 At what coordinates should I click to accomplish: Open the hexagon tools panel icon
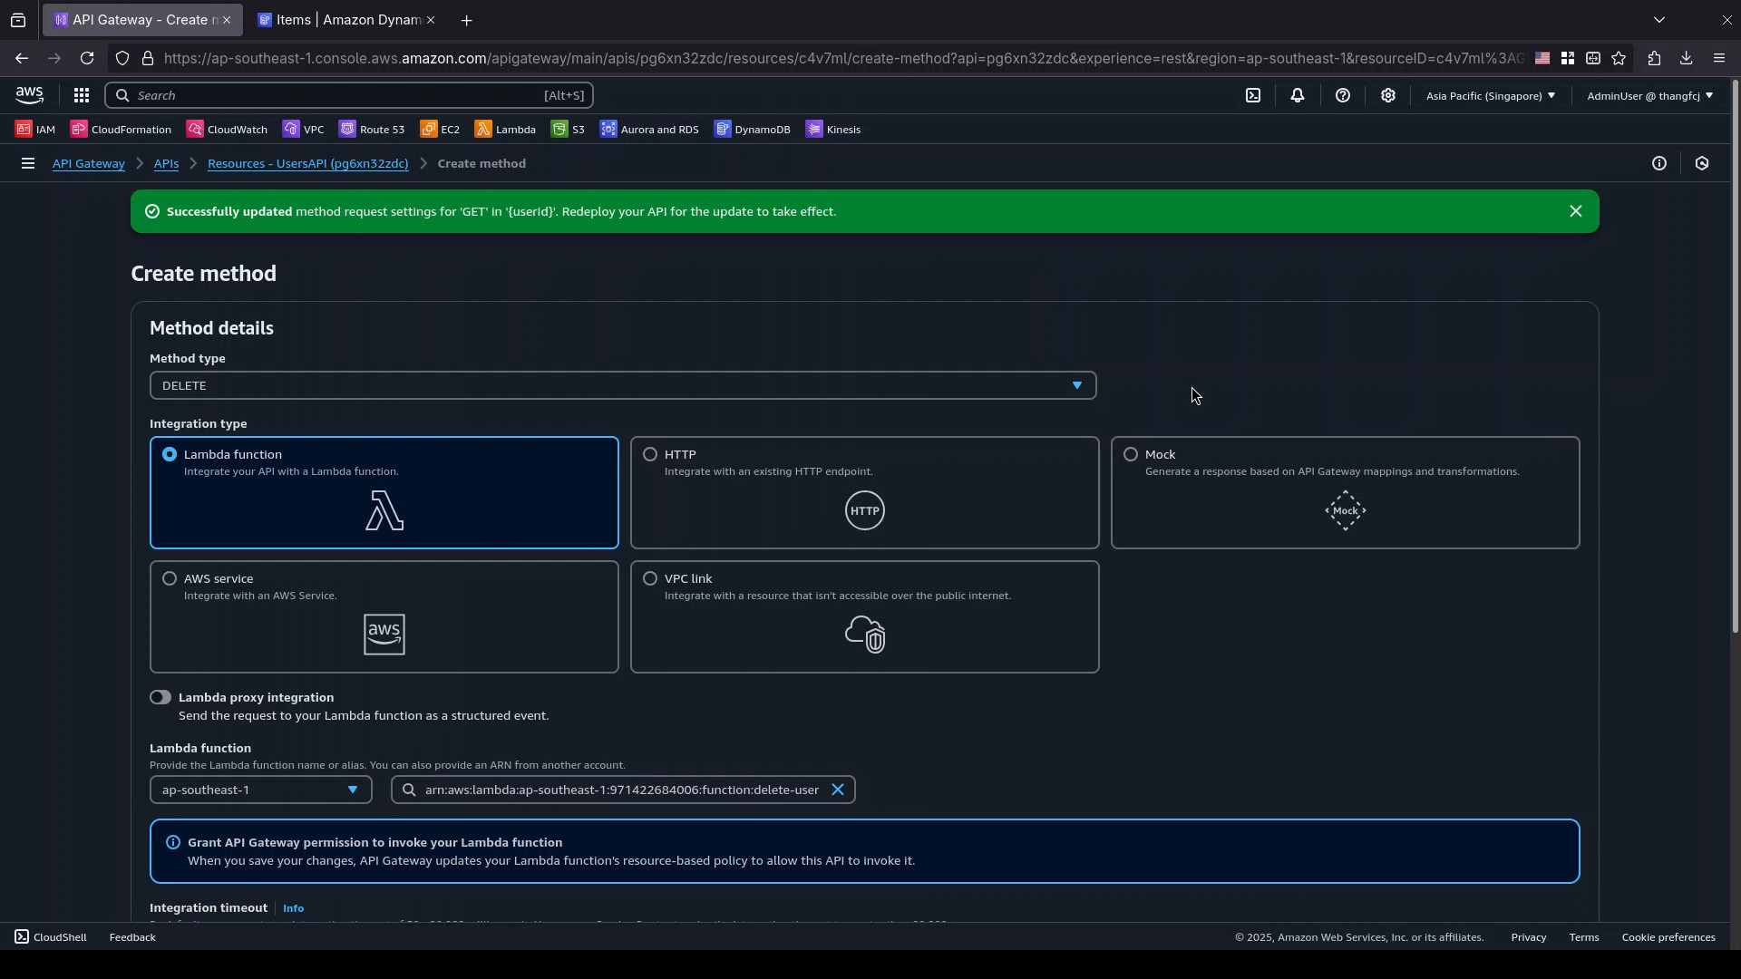[1702, 163]
